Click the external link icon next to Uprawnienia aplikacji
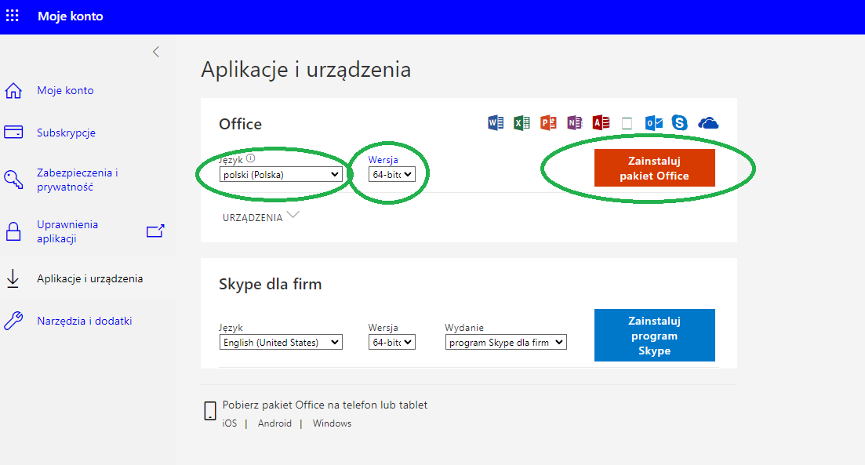The height and width of the screenshot is (465, 865). [x=155, y=231]
